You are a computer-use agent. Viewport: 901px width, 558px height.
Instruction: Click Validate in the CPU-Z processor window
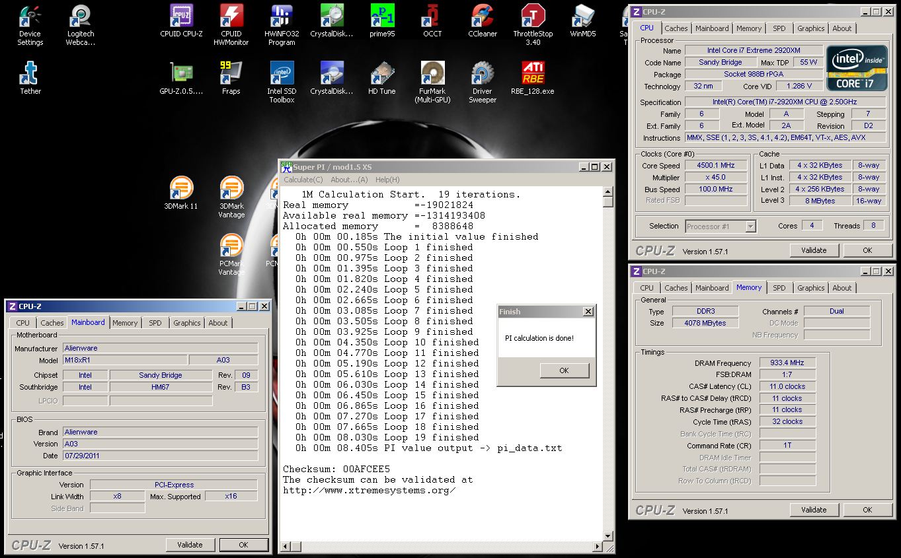coord(814,250)
